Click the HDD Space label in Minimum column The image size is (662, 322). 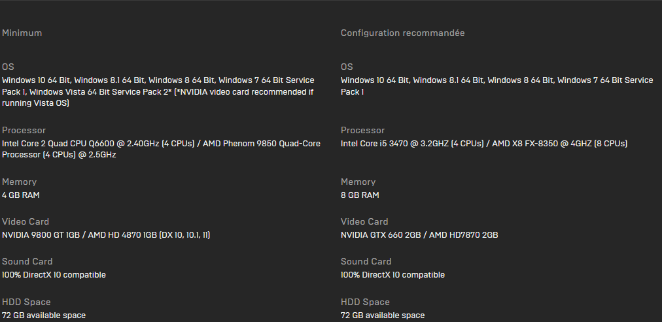[26, 302]
